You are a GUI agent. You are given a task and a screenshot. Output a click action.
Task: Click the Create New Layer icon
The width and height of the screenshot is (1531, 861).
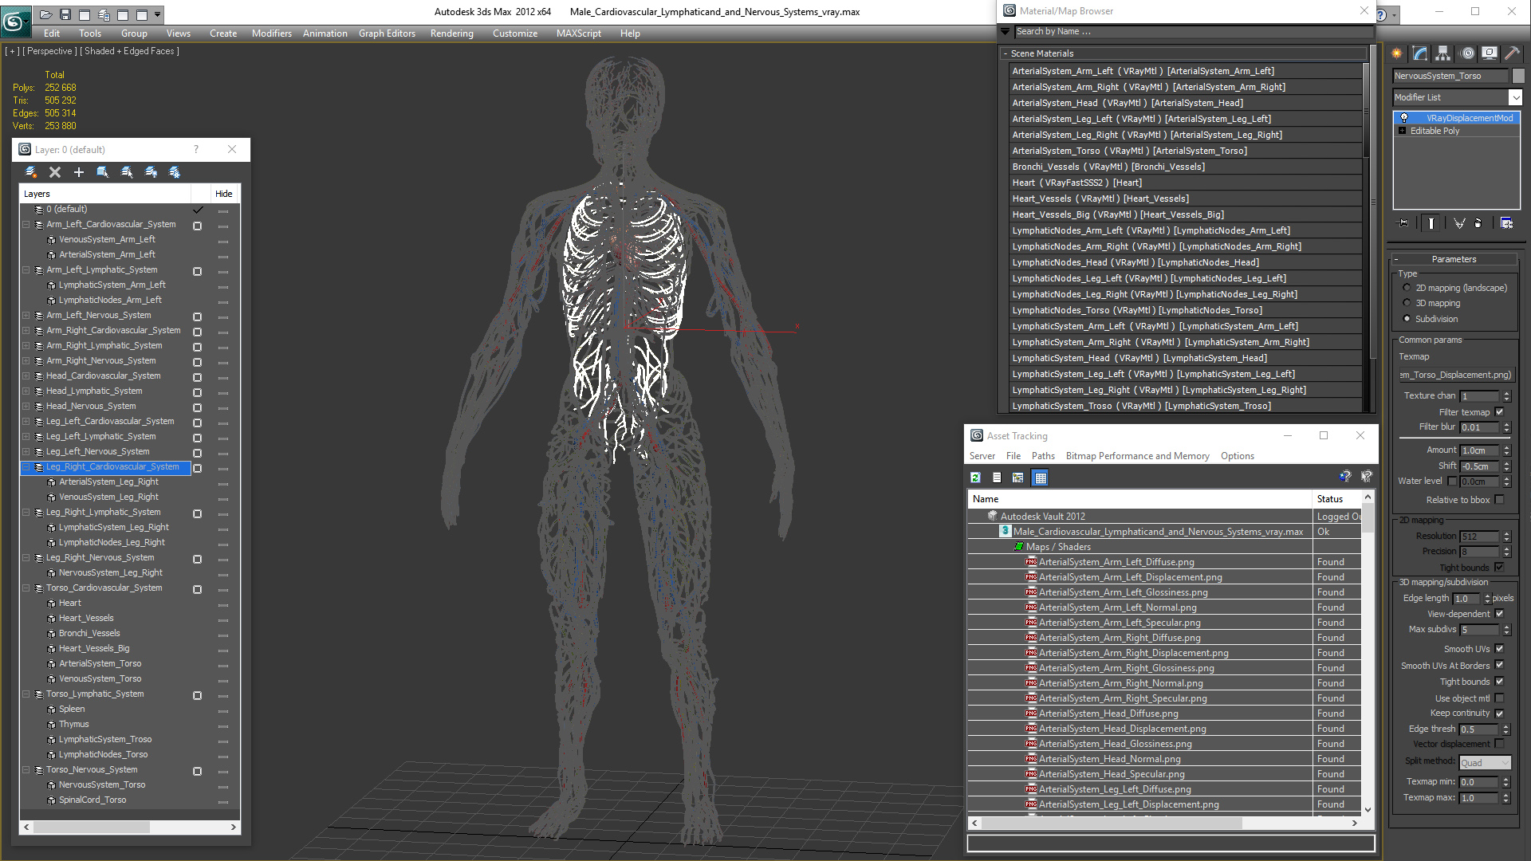pyautogui.click(x=31, y=172)
